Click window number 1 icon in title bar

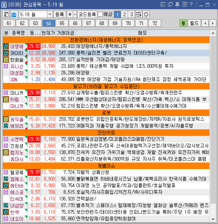tap(4, 5)
